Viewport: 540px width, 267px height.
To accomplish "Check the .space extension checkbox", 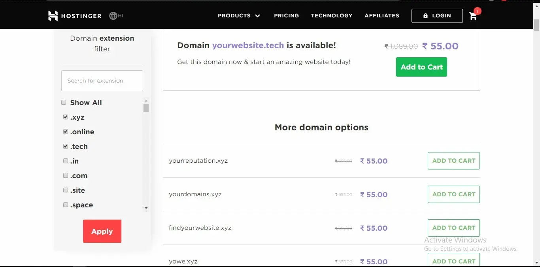I will (x=66, y=205).
